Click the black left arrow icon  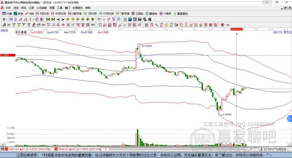pyautogui.click(x=58, y=19)
